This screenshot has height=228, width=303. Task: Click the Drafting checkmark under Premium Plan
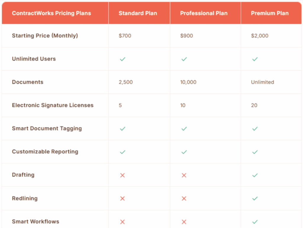click(255, 175)
